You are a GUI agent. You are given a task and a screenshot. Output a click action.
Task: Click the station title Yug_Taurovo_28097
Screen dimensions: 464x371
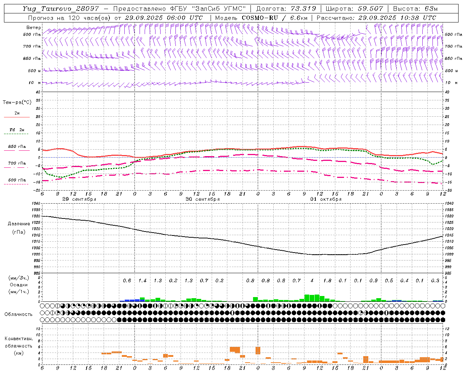click(x=61, y=9)
